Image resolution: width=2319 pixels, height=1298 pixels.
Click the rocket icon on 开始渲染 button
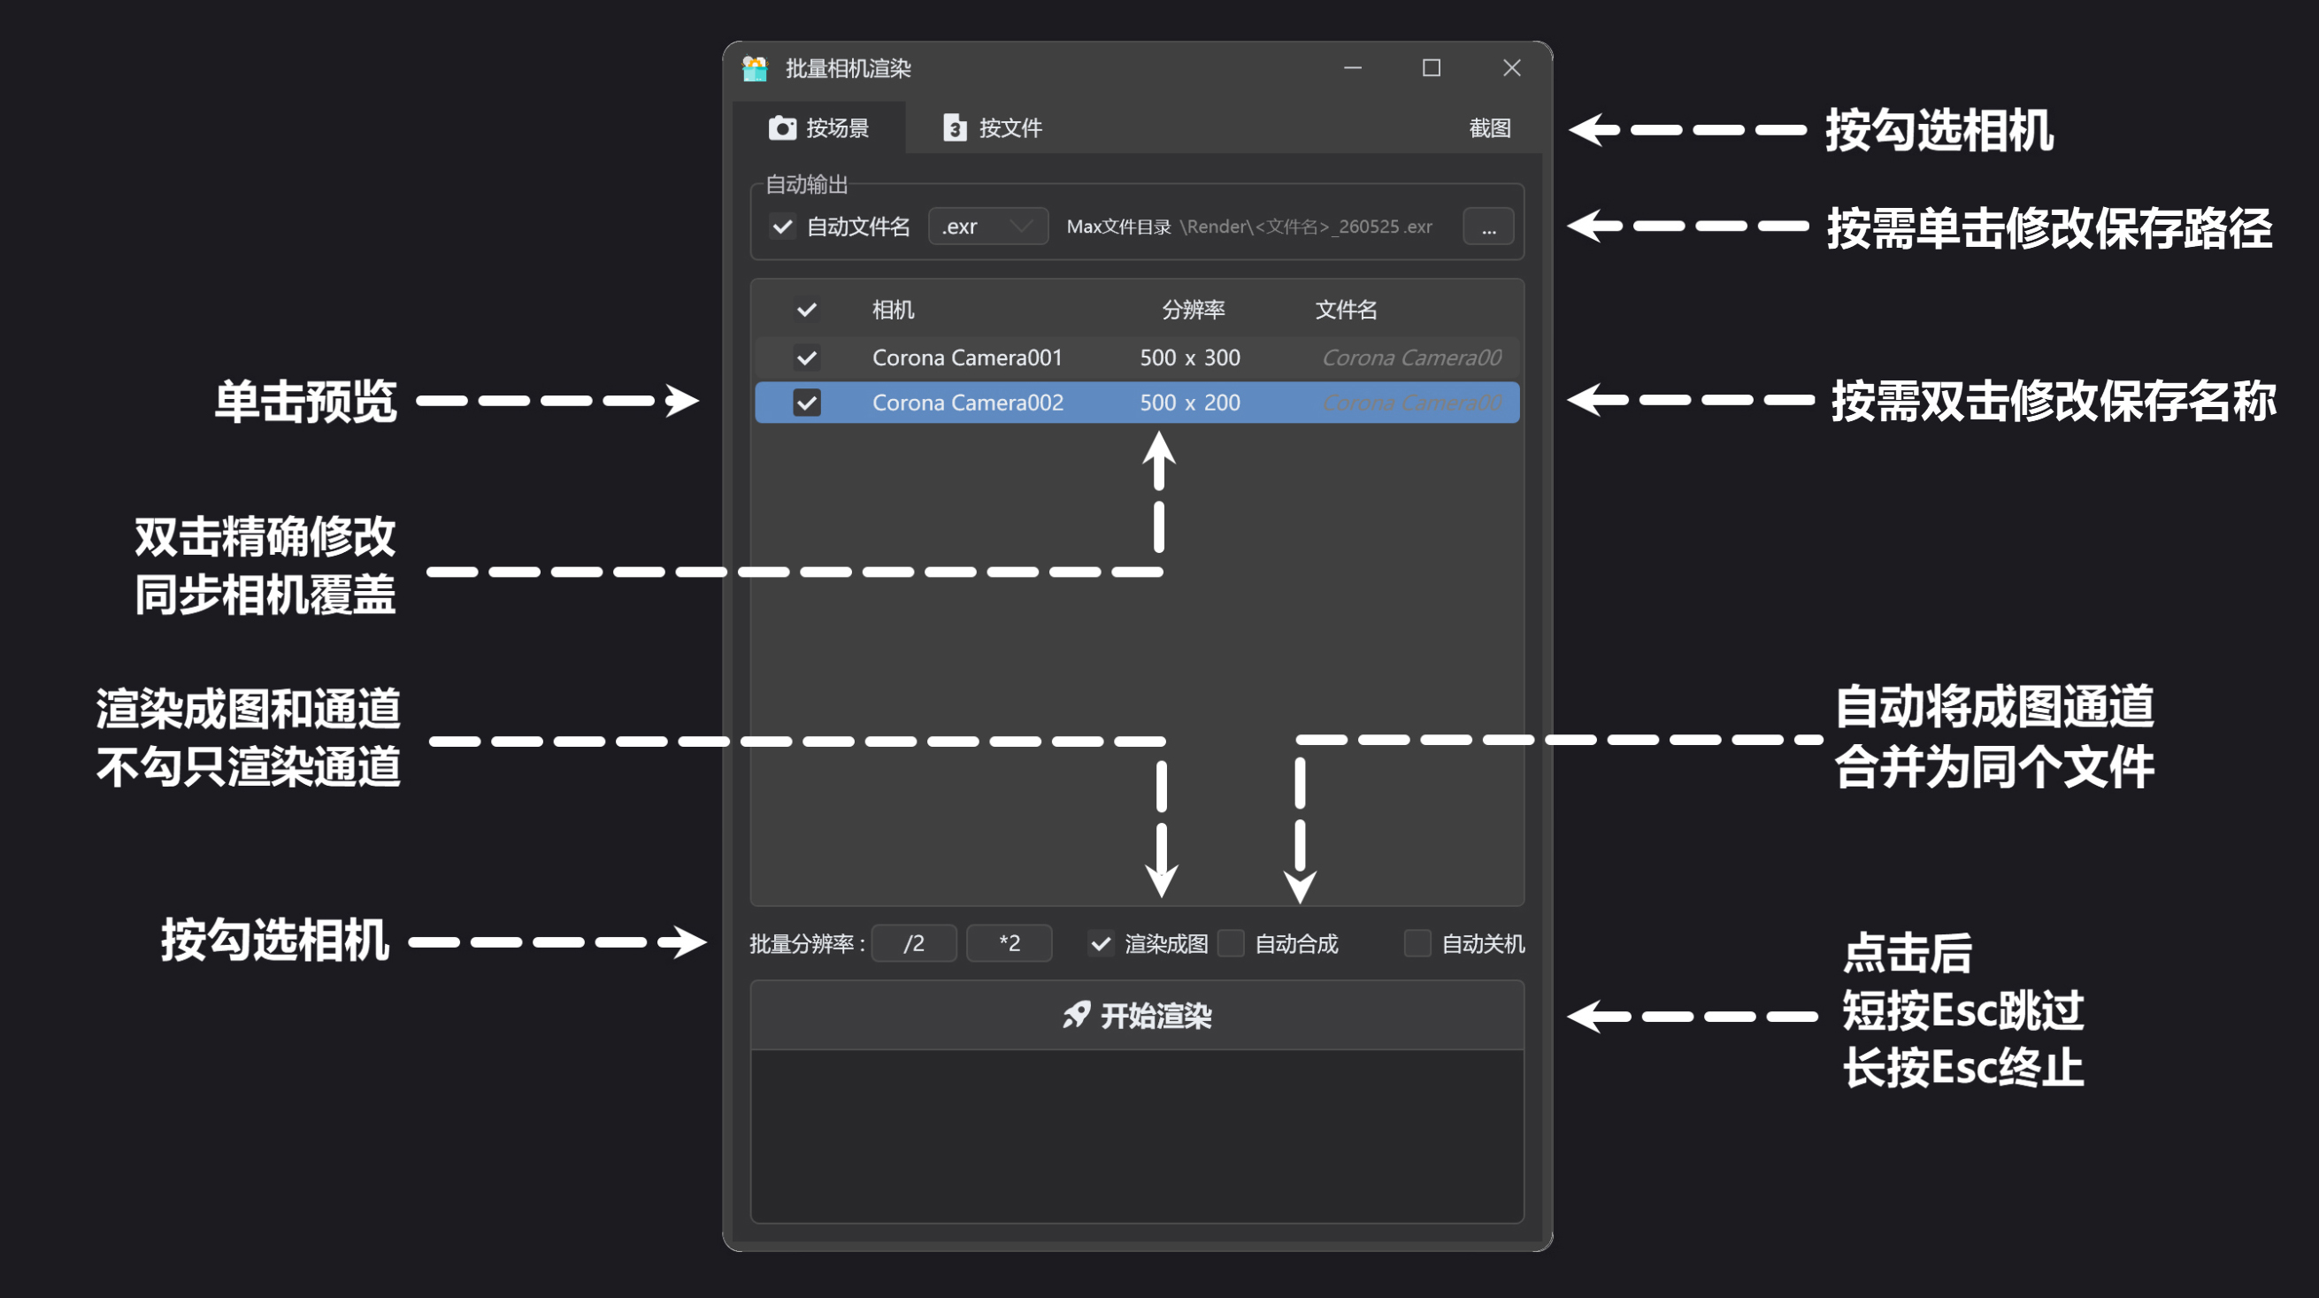pos(1076,1016)
